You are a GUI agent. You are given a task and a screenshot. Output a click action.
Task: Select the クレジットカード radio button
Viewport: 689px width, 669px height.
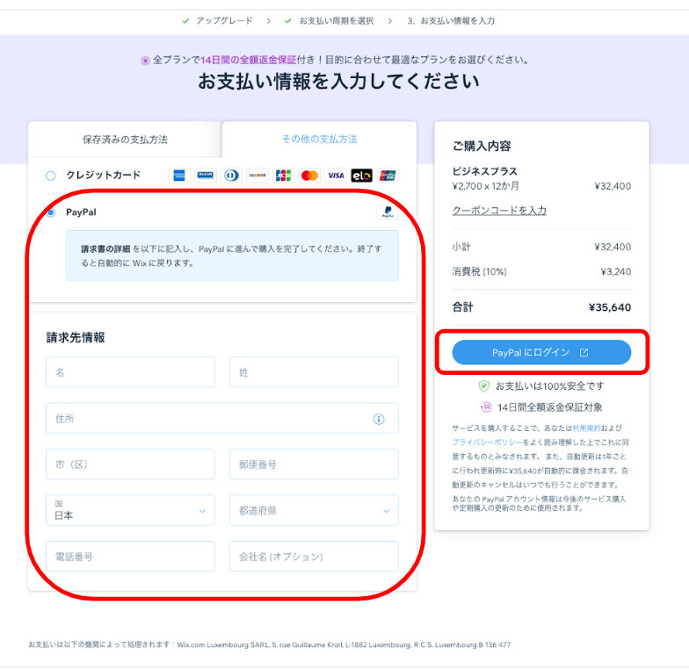tap(51, 176)
